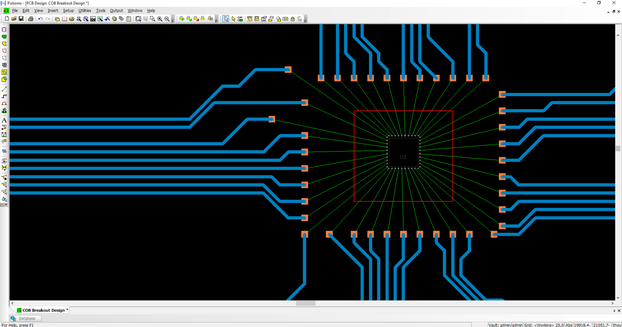Switch to the COB Breakout Design tab
This screenshot has height=327, width=622.
[43, 310]
